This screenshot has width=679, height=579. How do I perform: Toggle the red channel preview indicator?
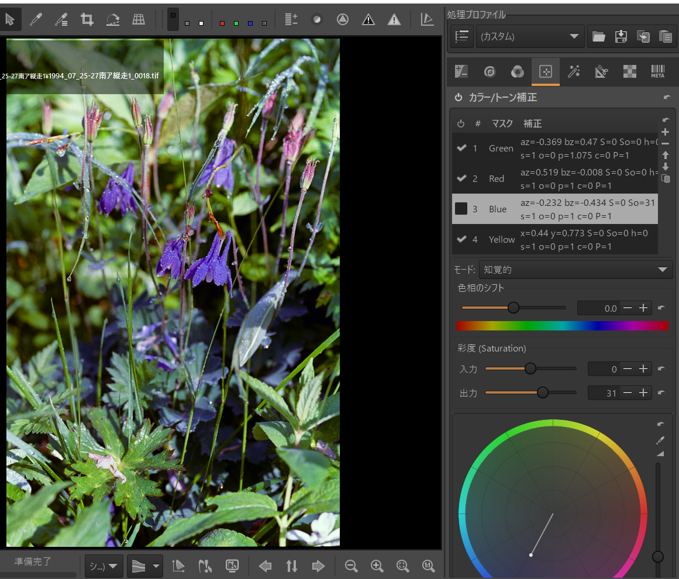(222, 23)
